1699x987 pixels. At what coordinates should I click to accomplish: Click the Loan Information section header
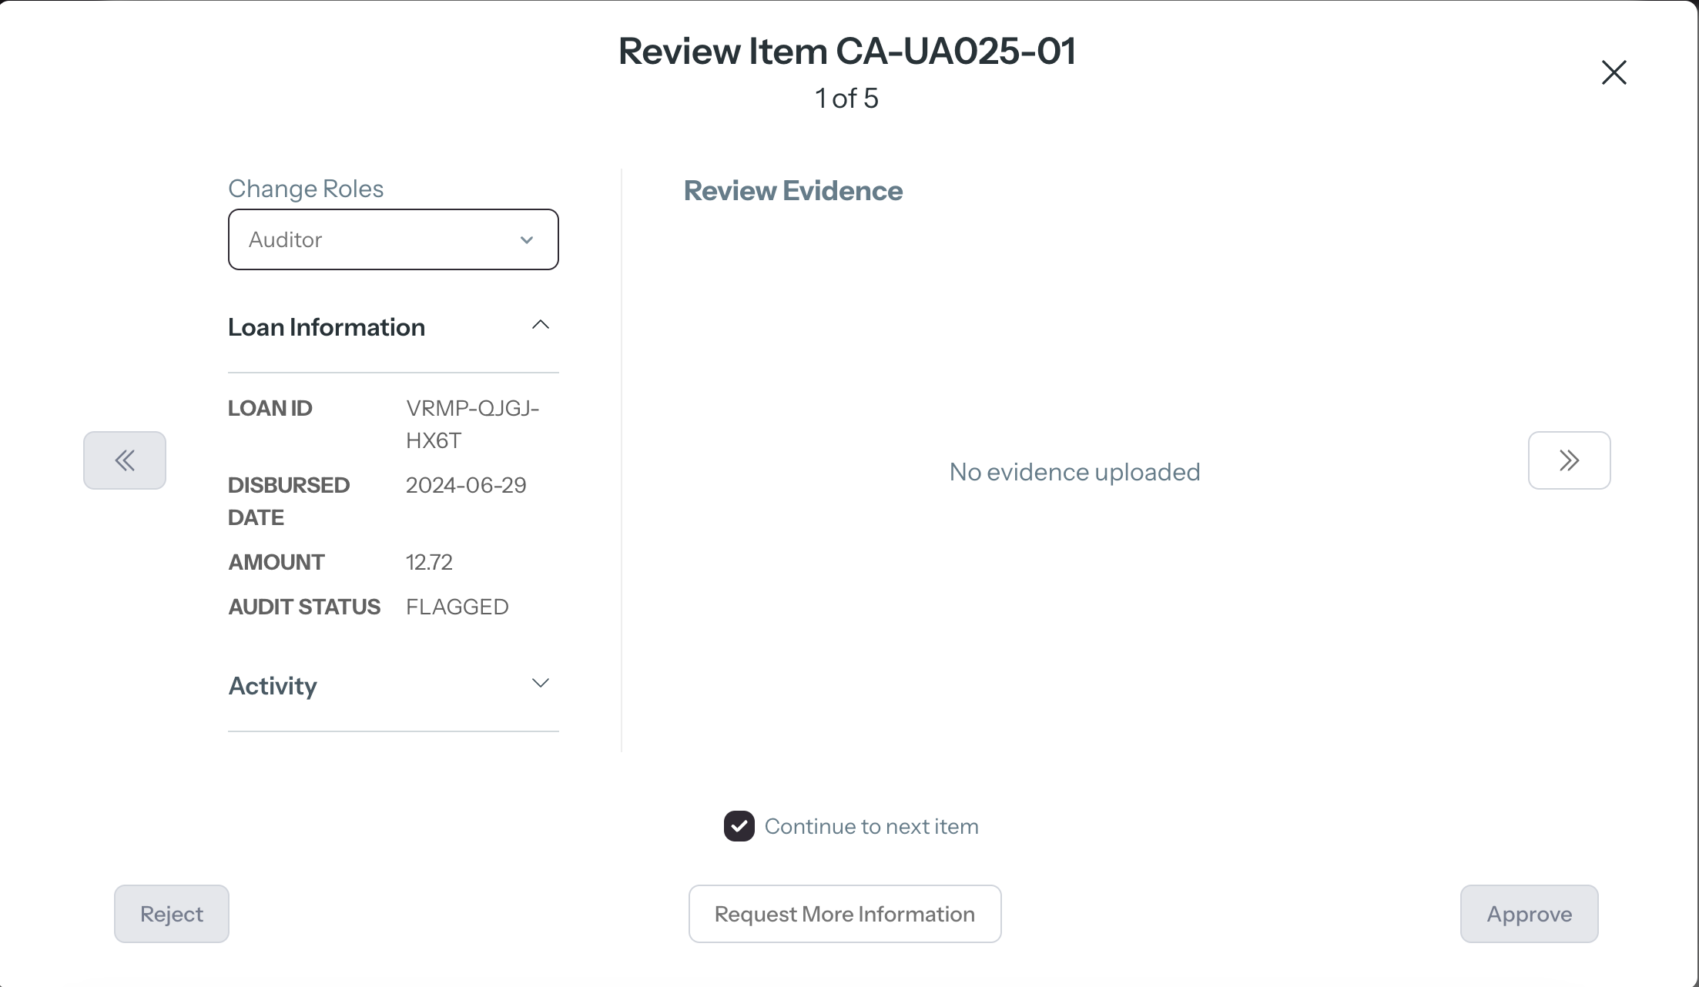(327, 327)
